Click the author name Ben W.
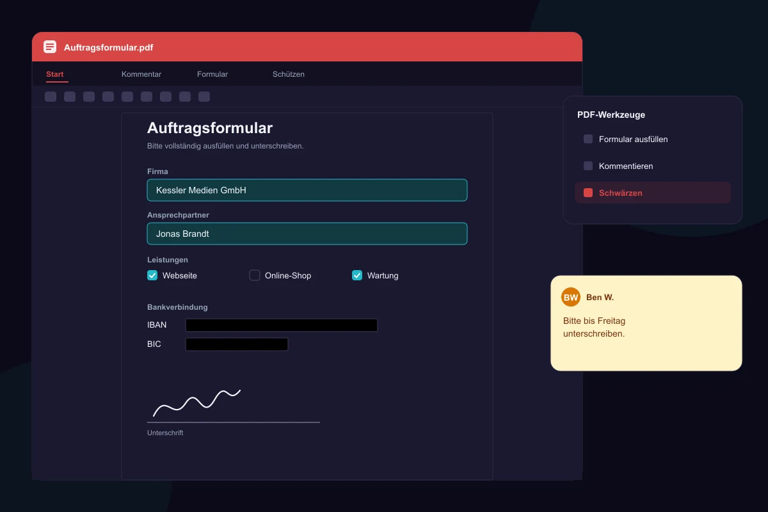The image size is (768, 512). click(600, 298)
